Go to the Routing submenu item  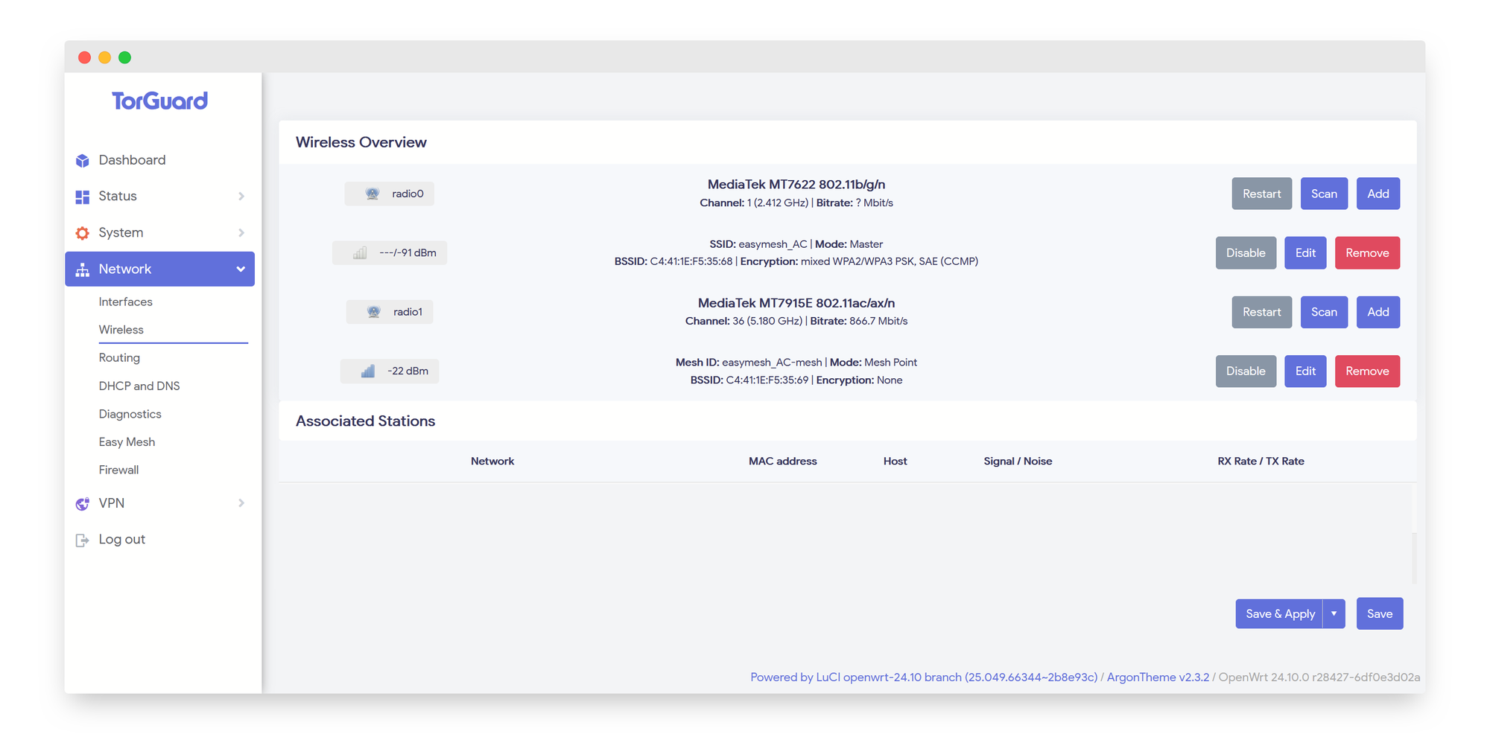tap(119, 358)
